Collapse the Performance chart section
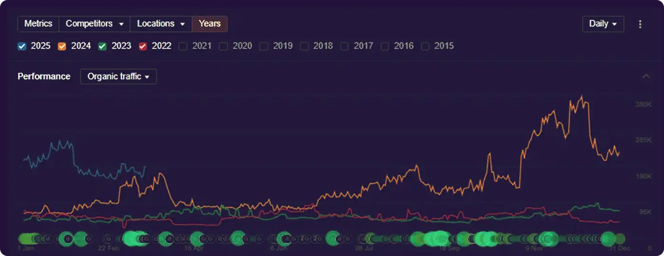This screenshot has height=256, width=664. coord(645,76)
